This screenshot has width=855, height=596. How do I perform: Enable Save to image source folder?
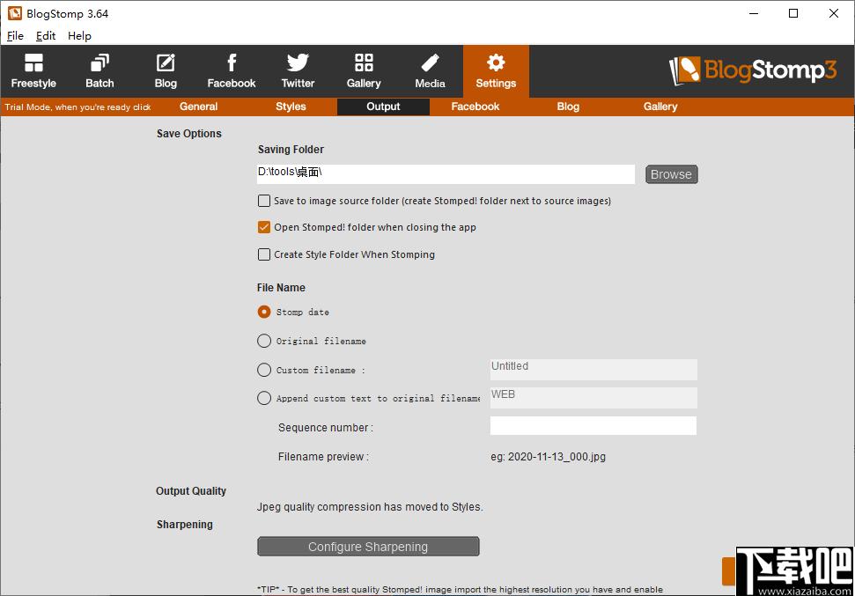coord(264,201)
